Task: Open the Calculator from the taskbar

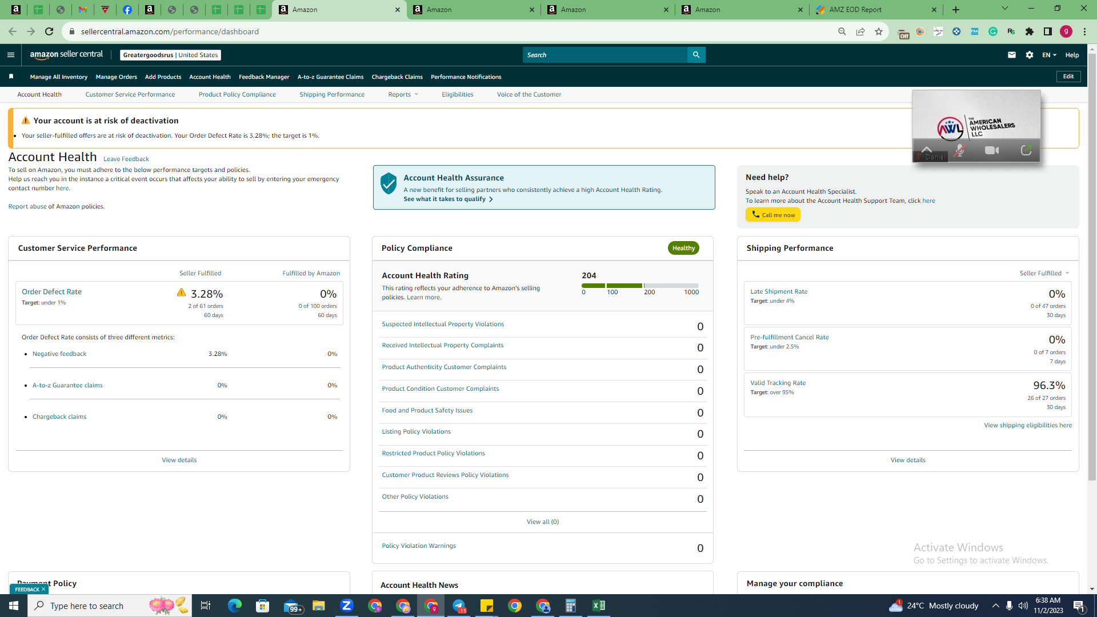Action: [x=571, y=606]
